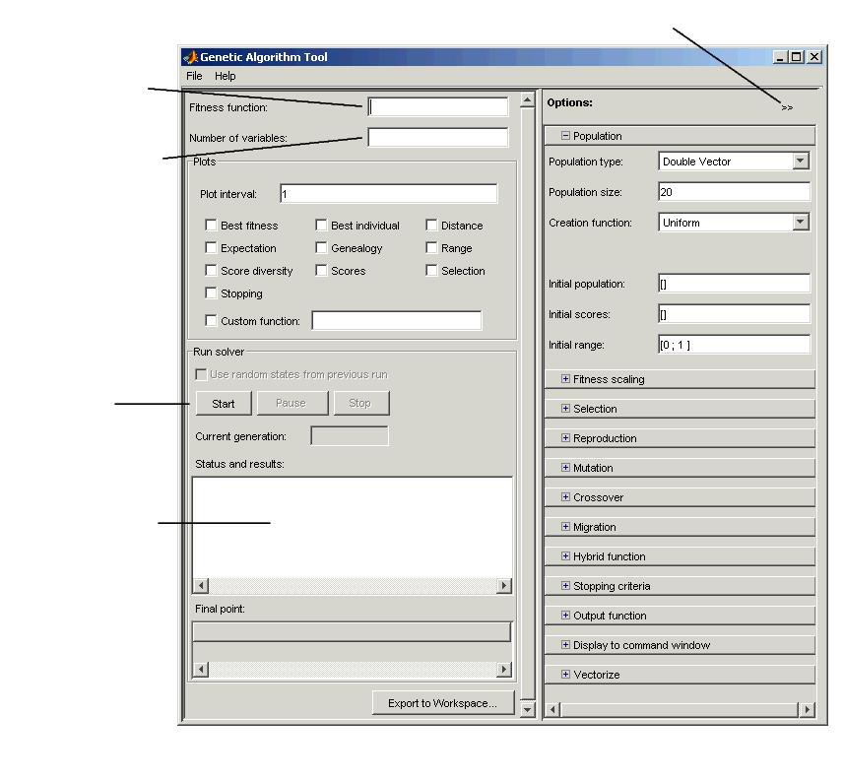Click the Fitness function input field
The height and width of the screenshot is (780, 843).
pyautogui.click(x=437, y=107)
